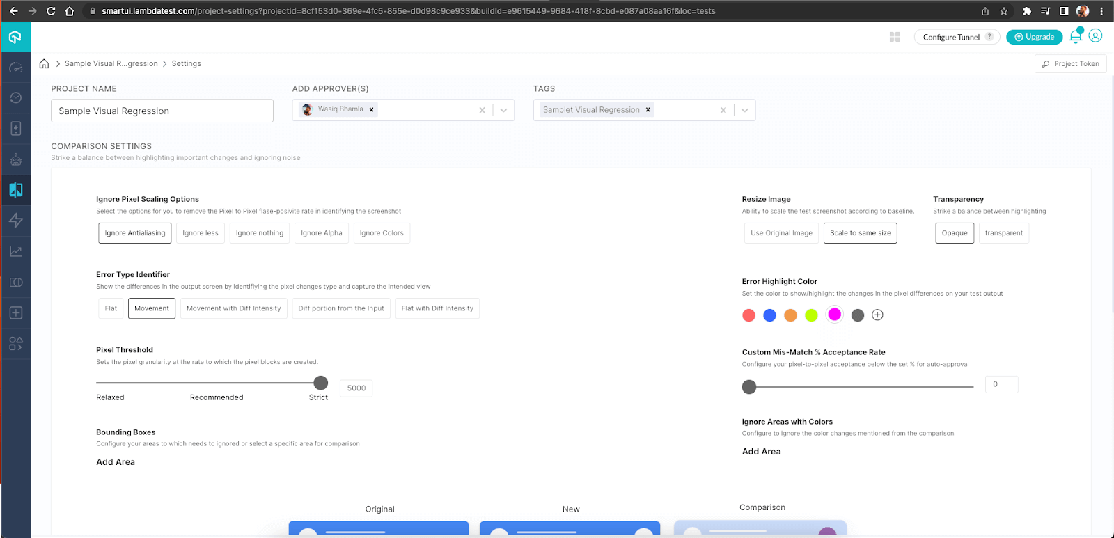
Task: Click the robot automation sidebar icon
Action: (16, 159)
